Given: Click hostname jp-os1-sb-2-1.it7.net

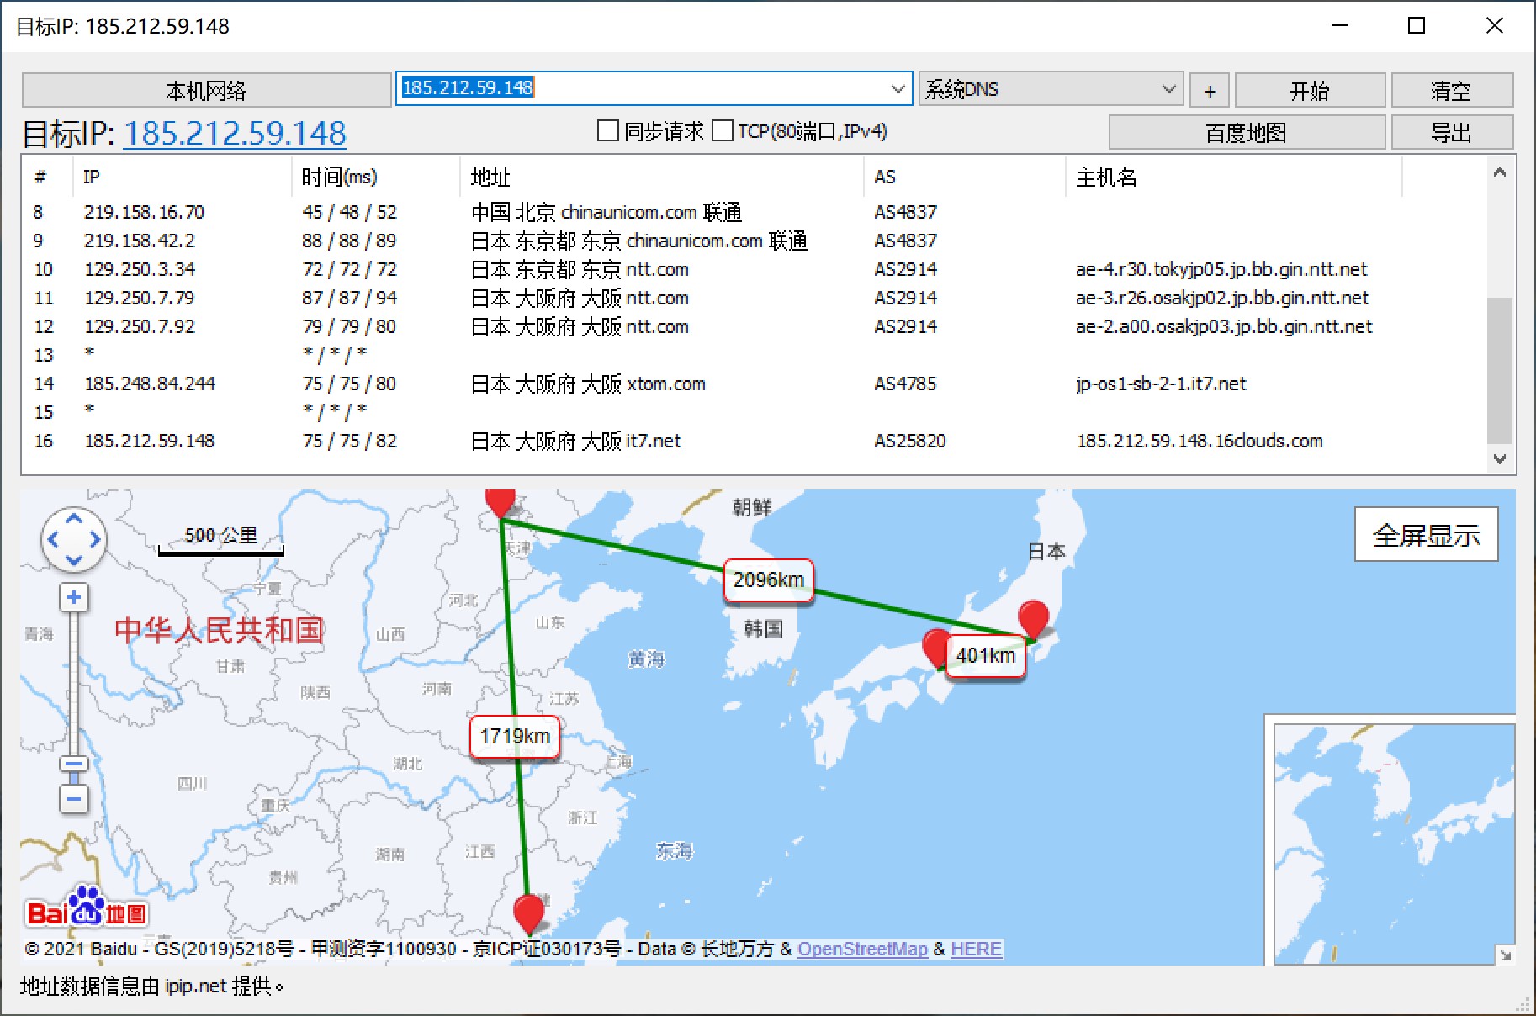Looking at the screenshot, I should (1161, 384).
